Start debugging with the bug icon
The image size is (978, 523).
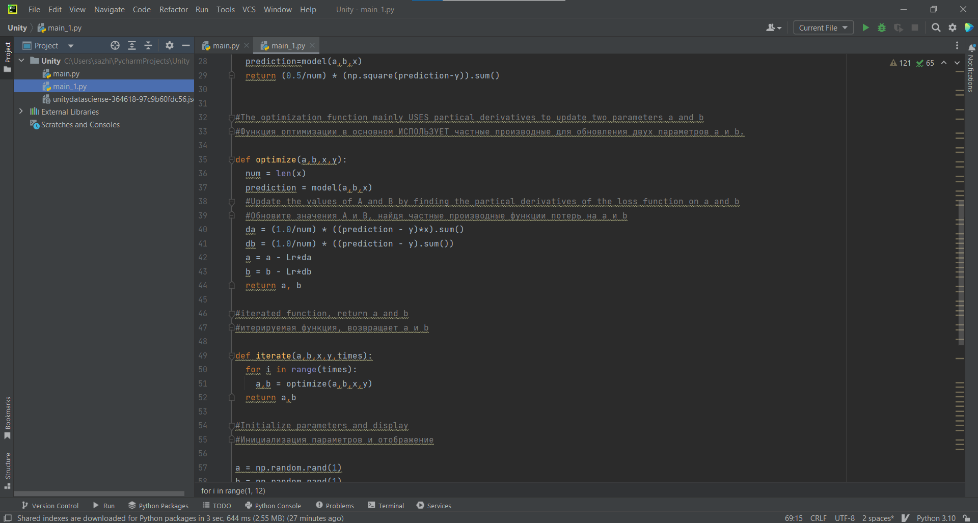(882, 27)
